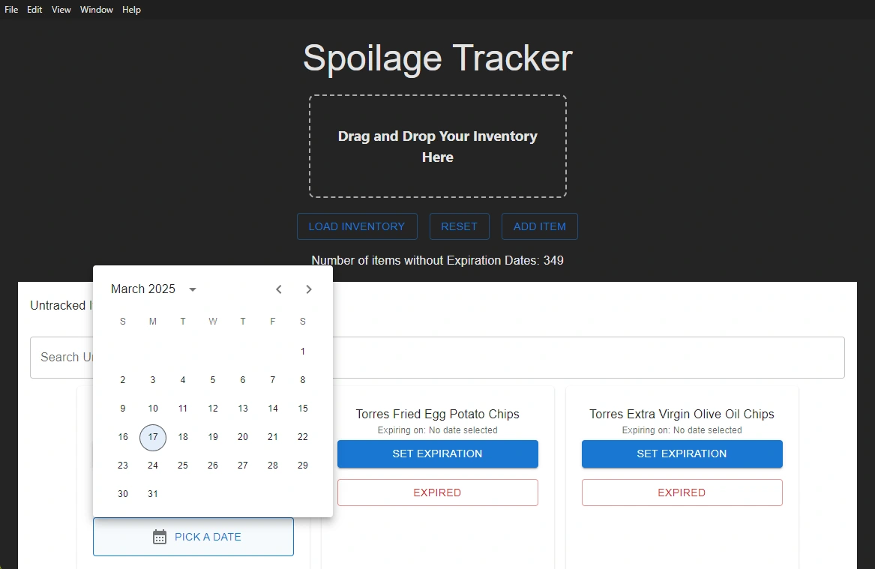Click the Load Inventory button
875x569 pixels.
tap(357, 226)
